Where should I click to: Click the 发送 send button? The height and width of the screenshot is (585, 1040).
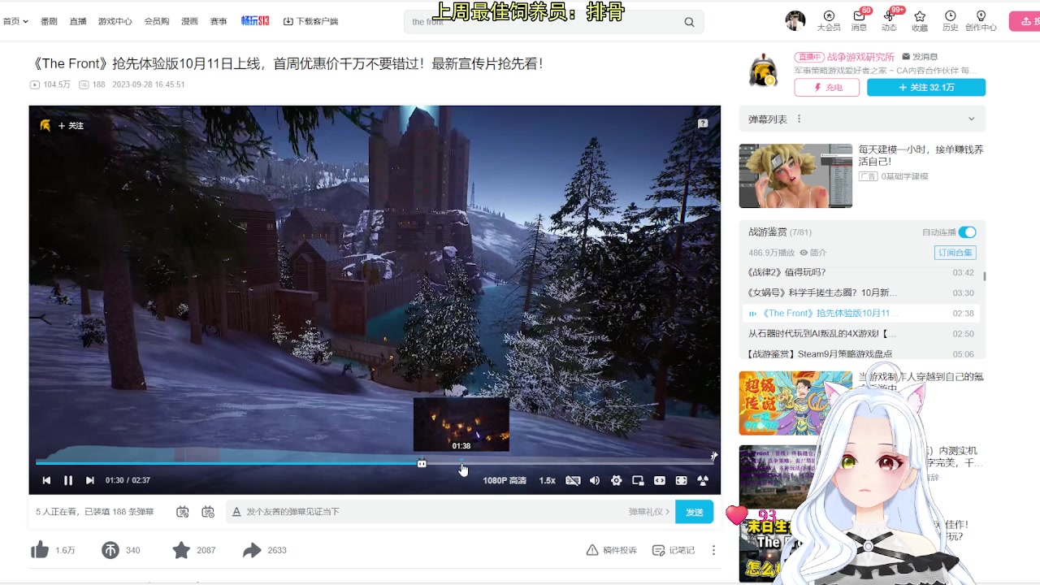point(695,512)
